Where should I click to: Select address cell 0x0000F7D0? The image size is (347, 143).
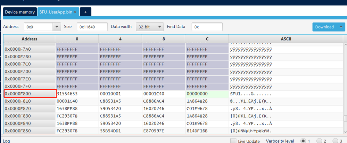click(30, 71)
